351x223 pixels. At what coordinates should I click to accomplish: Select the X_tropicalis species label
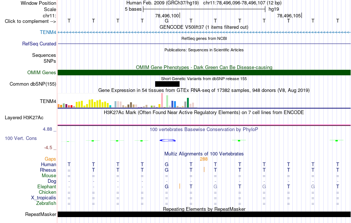[x=44, y=198]
